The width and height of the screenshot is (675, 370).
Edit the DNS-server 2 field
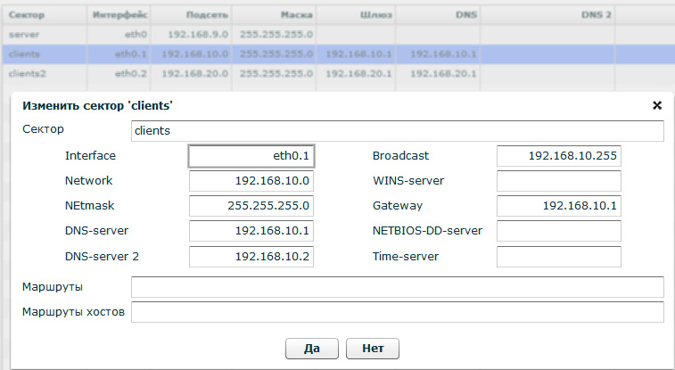coord(252,257)
